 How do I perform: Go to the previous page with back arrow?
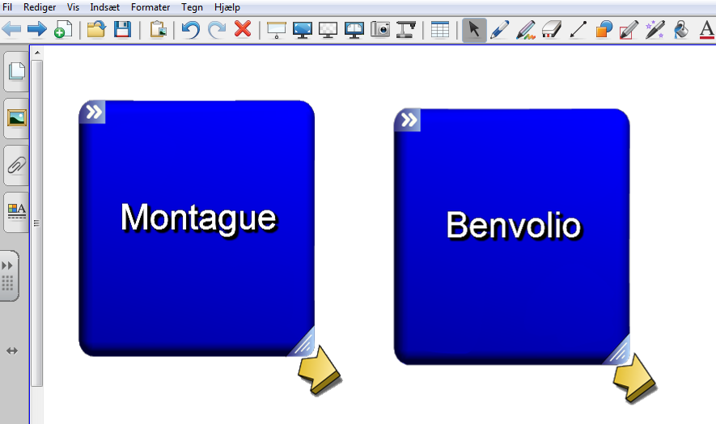click(11, 30)
